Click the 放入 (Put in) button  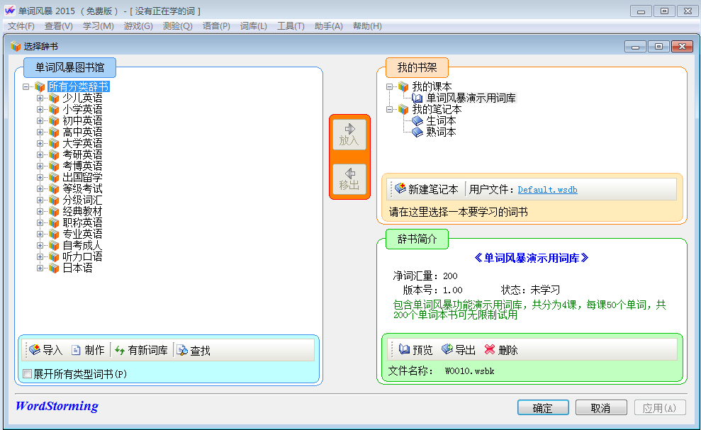349,133
